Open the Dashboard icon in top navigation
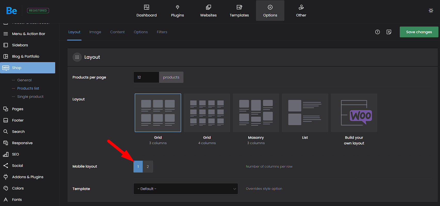 tap(147, 7)
